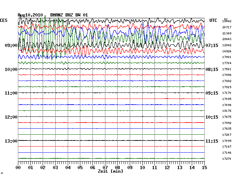
Task: Click the DC value "17270"
Action: click(x=227, y=159)
